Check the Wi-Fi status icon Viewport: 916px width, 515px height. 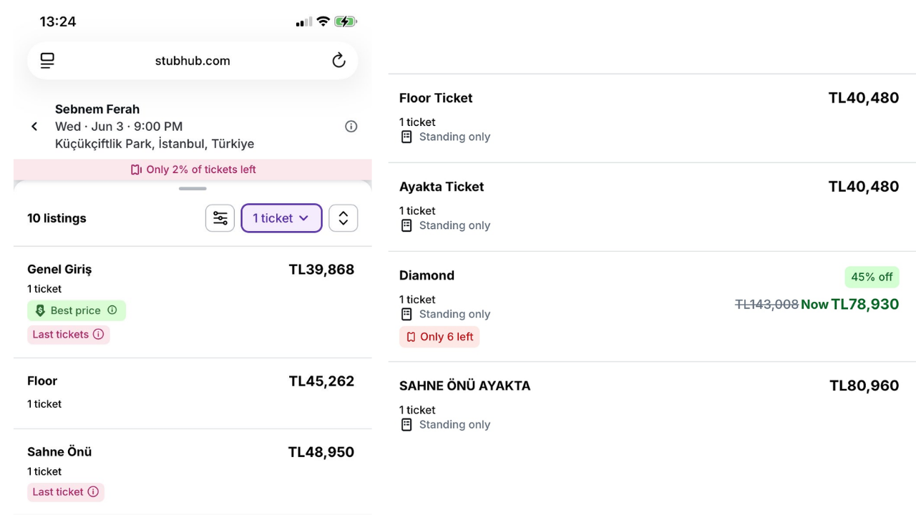coord(323,21)
